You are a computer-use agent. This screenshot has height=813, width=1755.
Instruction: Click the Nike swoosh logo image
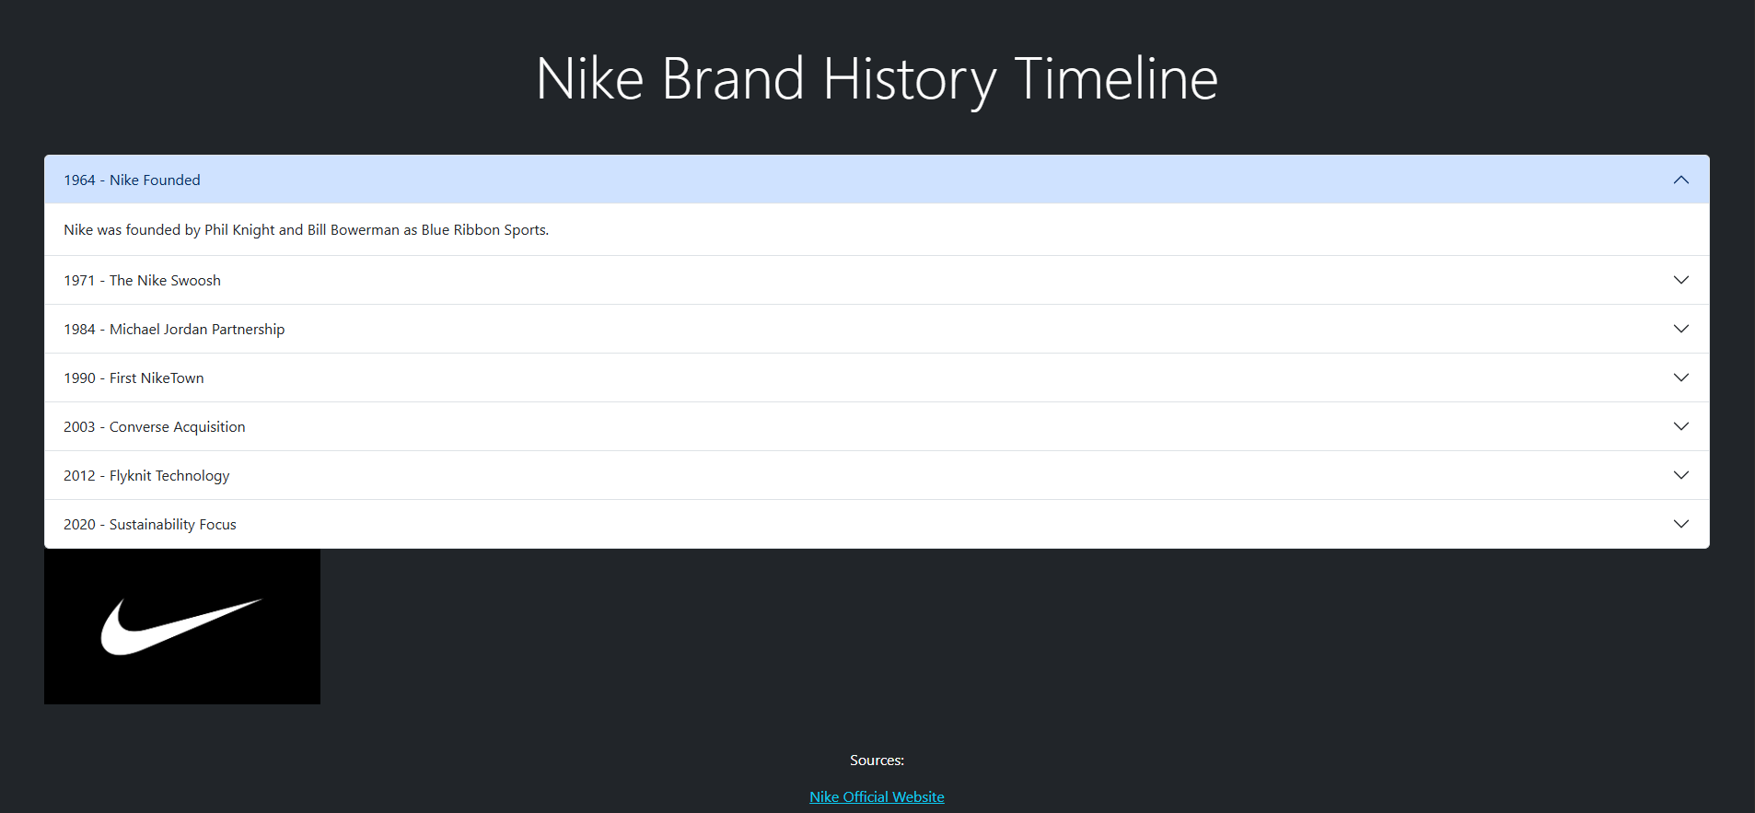(x=182, y=626)
